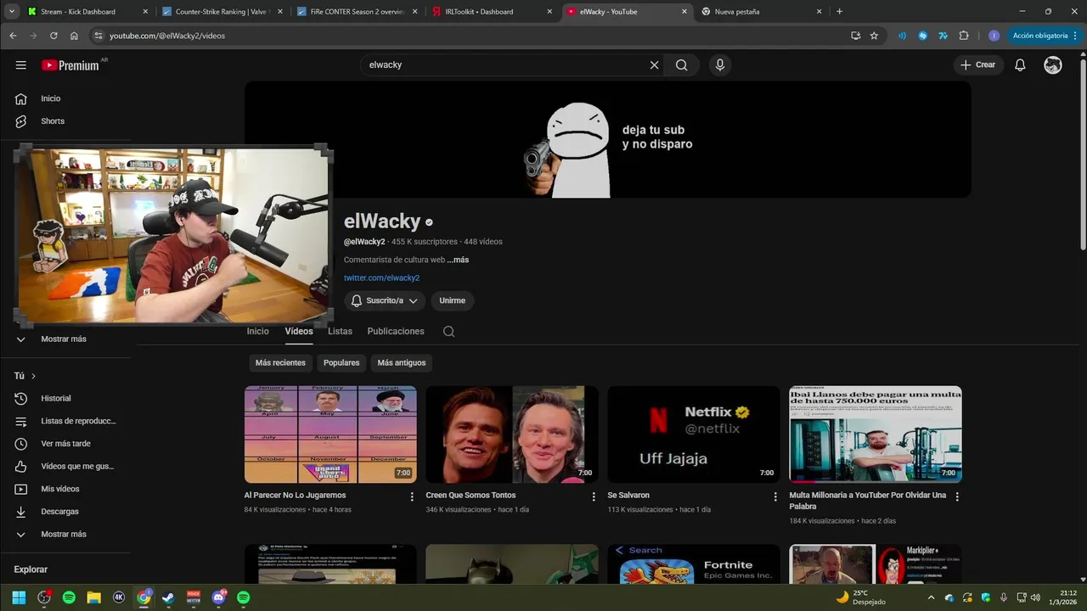Open the Chrome profile avatar

(x=994, y=36)
